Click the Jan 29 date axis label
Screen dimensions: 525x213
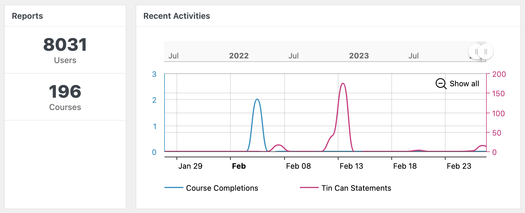pos(190,166)
